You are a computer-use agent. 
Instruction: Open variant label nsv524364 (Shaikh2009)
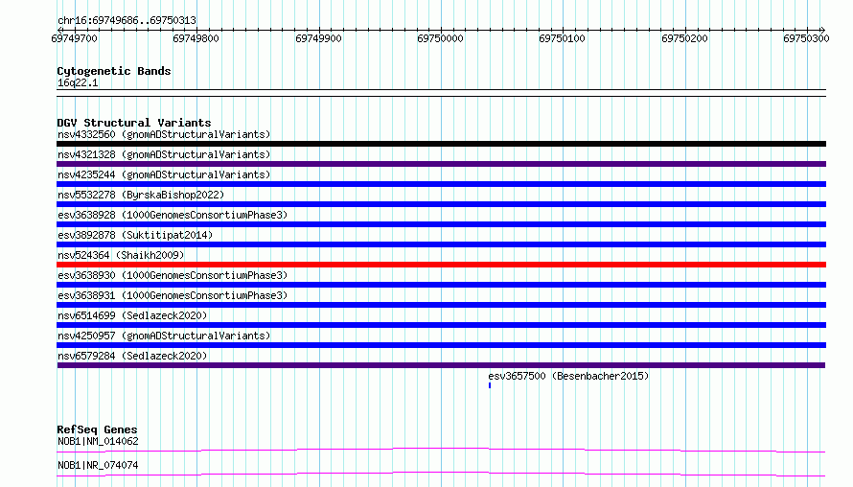[121, 255]
